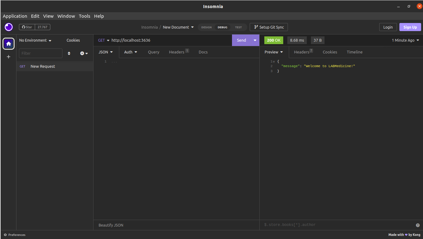
Task: Open the Window menu
Action: coord(66,16)
